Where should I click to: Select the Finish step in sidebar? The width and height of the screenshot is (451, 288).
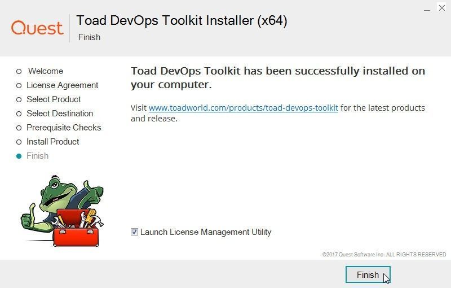pos(38,156)
